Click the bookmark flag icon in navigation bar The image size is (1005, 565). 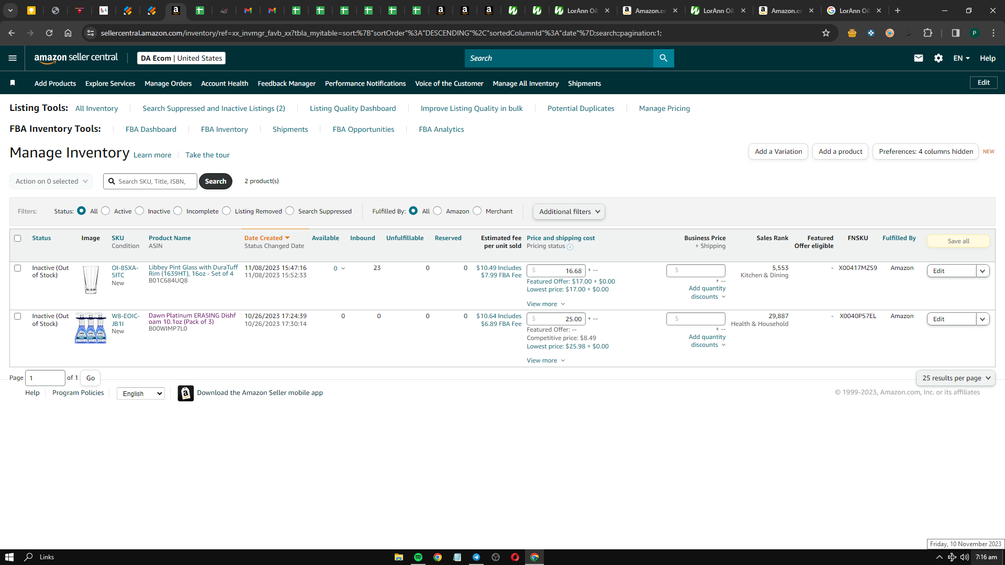(13, 83)
